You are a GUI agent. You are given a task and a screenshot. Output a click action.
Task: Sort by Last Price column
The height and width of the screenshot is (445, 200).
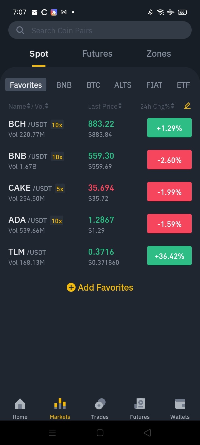[105, 106]
